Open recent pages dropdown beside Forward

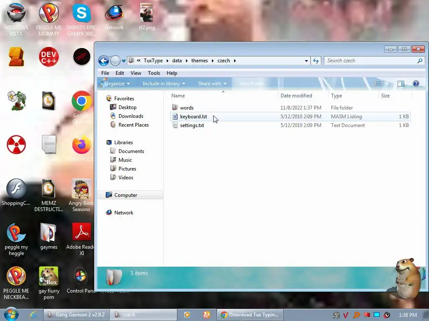coord(124,61)
